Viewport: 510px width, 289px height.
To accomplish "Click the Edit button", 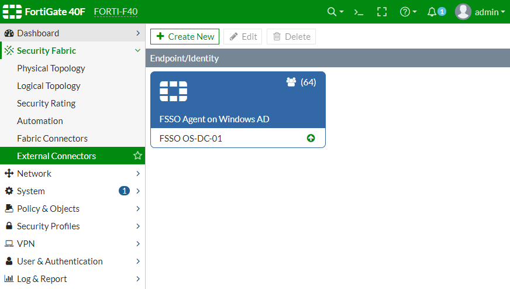I will (243, 36).
